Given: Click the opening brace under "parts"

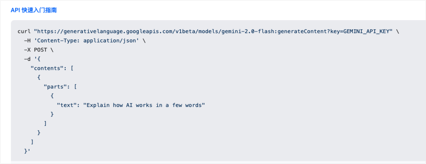Looking at the screenshot, I should [52, 96].
